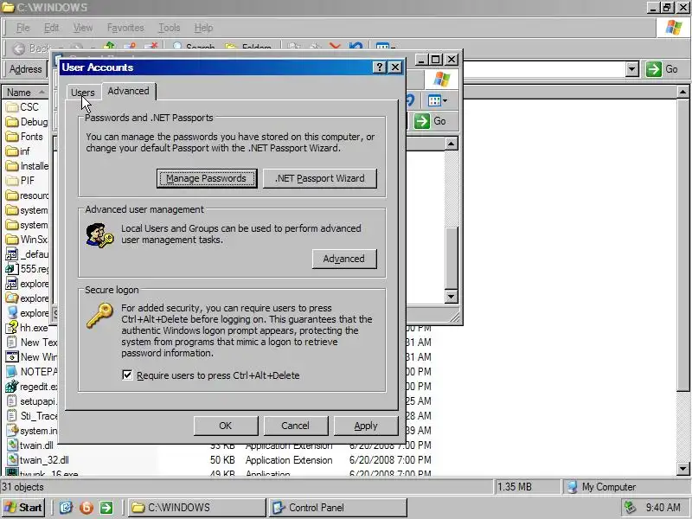Select the New Text document file
The width and height of the screenshot is (692, 519).
(32, 342)
